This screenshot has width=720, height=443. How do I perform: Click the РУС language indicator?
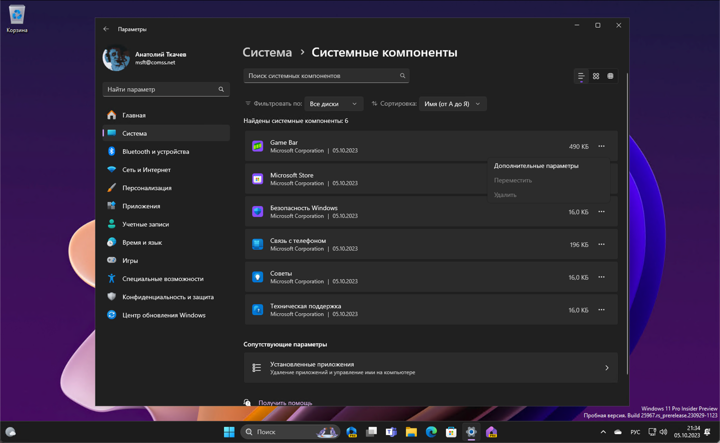point(635,432)
